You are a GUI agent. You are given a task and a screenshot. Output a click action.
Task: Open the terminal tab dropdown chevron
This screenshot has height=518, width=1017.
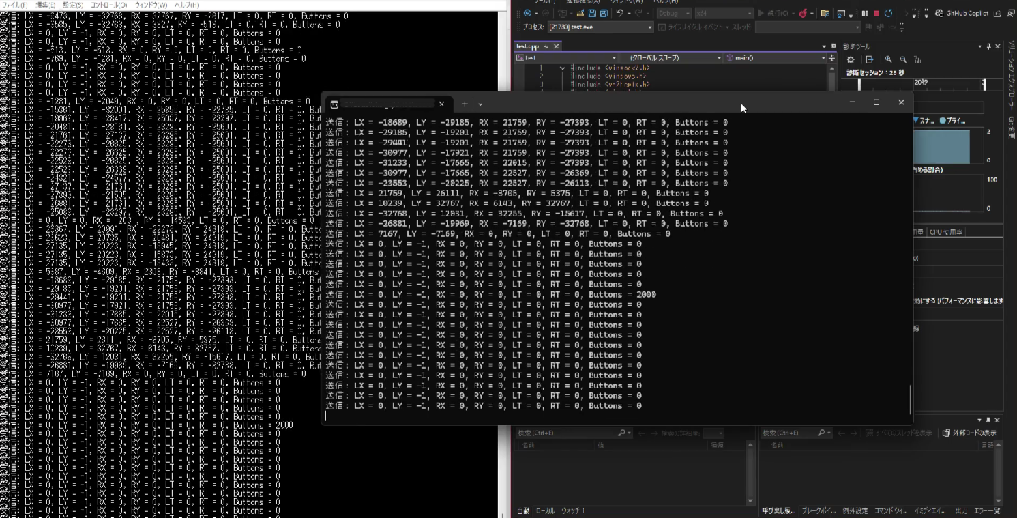pos(480,104)
